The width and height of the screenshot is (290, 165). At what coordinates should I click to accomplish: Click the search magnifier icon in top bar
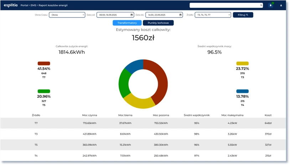click(x=261, y=5)
